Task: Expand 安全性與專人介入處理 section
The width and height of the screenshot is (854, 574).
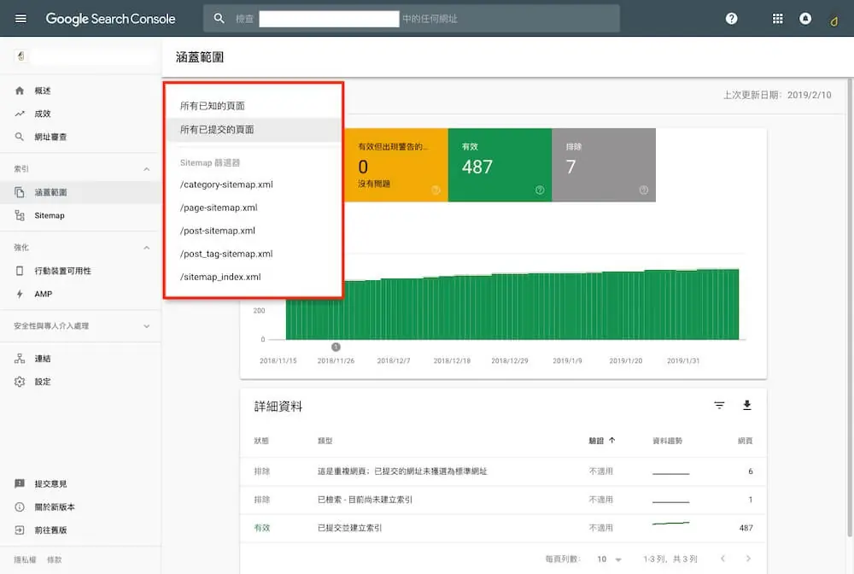Action: click(x=147, y=326)
